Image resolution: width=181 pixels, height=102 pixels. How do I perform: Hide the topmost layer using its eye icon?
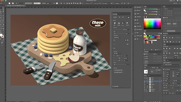(145, 78)
